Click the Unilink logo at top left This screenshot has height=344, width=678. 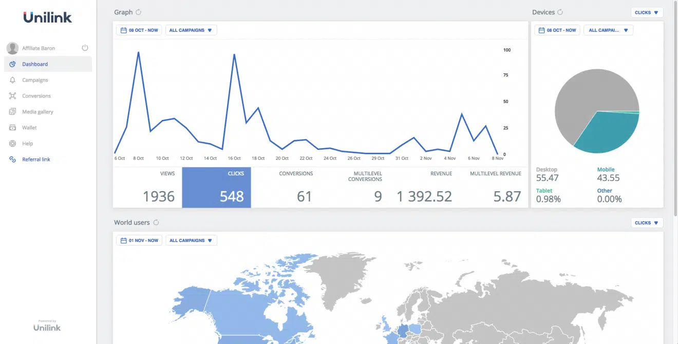click(48, 17)
